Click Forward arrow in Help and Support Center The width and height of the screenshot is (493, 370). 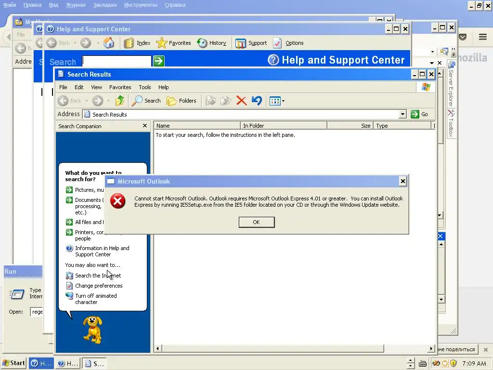pos(86,43)
